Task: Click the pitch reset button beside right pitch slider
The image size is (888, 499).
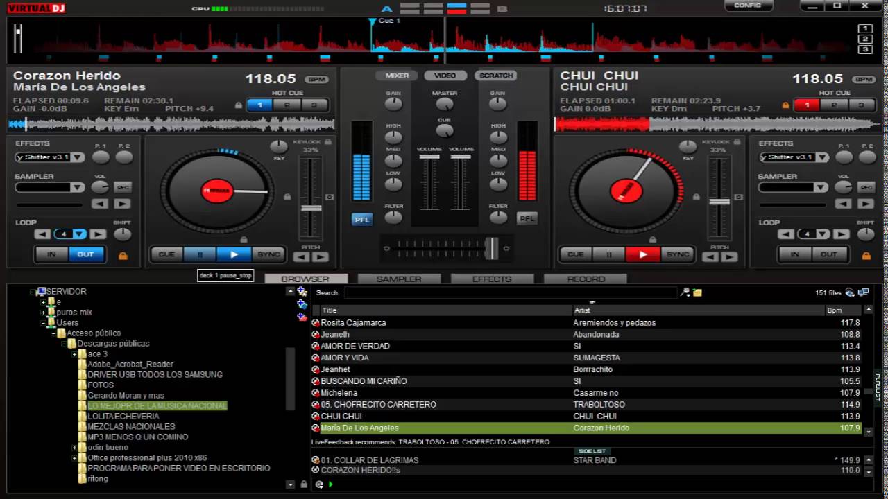Action: pyautogui.click(x=739, y=197)
